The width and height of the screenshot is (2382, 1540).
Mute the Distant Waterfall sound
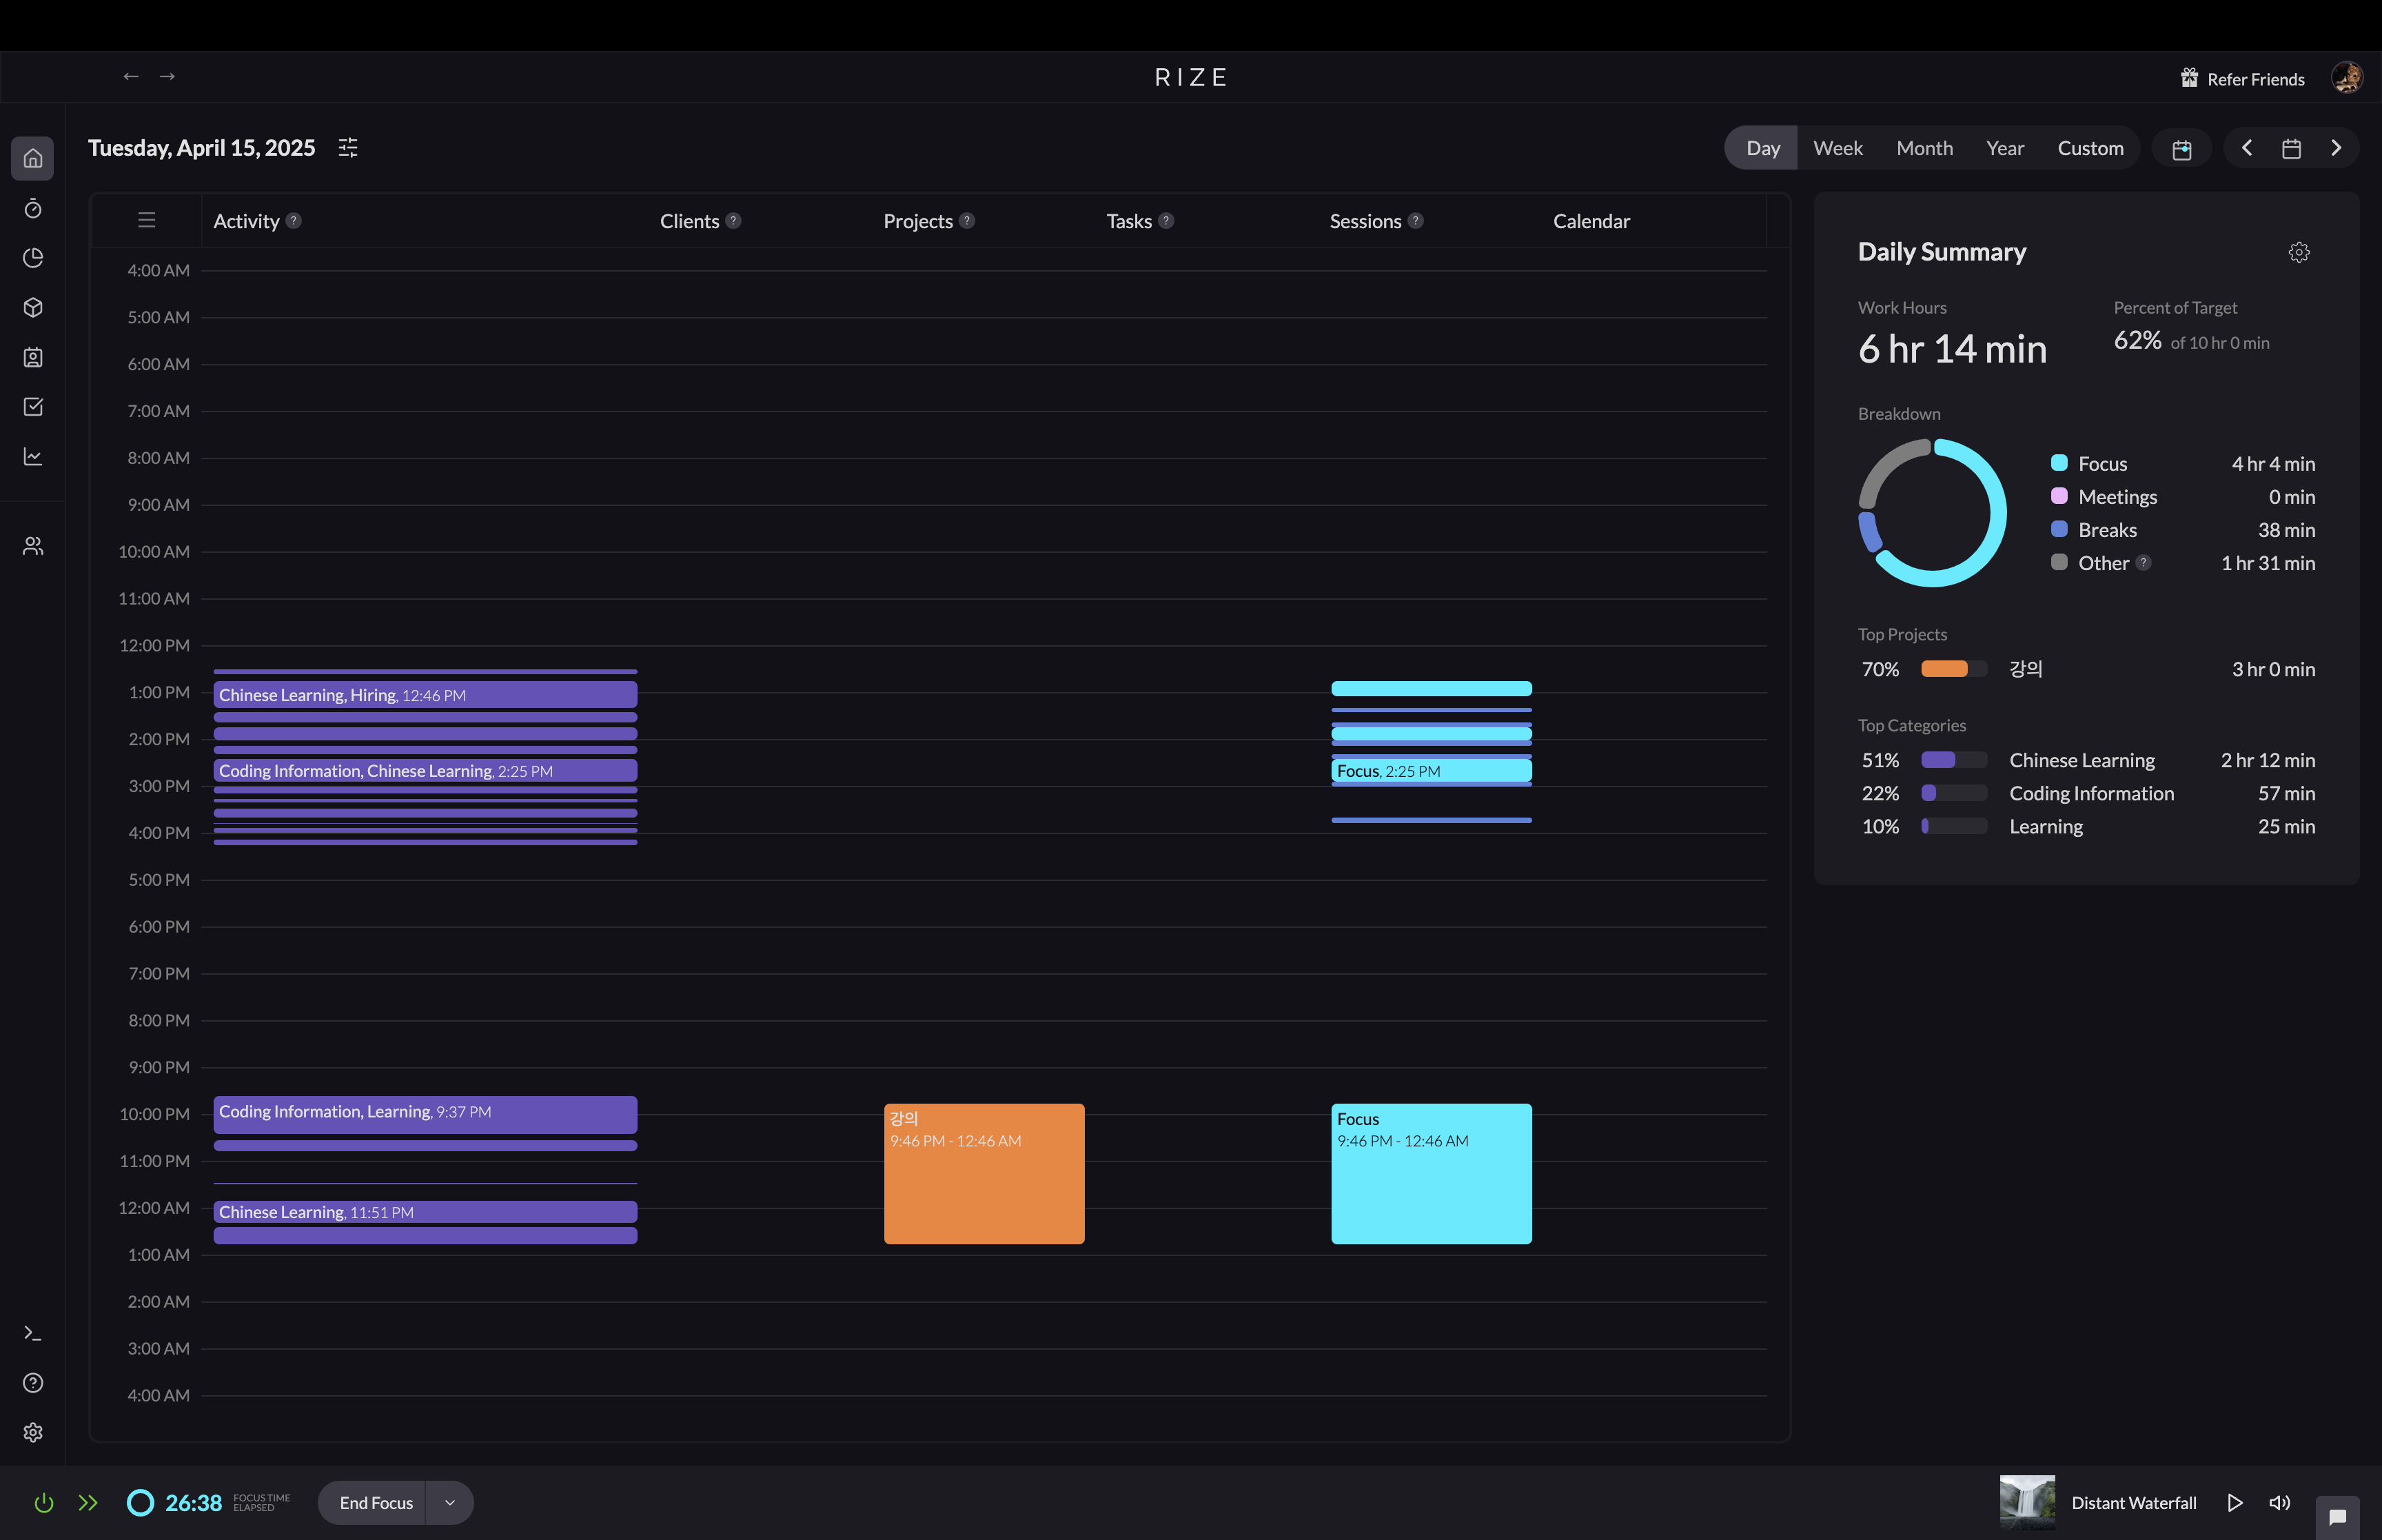pyautogui.click(x=2279, y=1502)
